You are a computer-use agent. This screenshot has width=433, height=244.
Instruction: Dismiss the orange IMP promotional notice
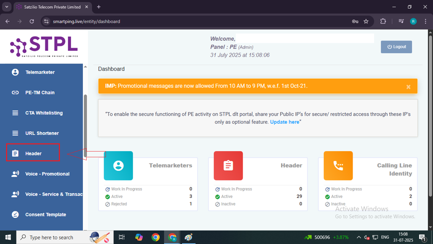point(408,87)
